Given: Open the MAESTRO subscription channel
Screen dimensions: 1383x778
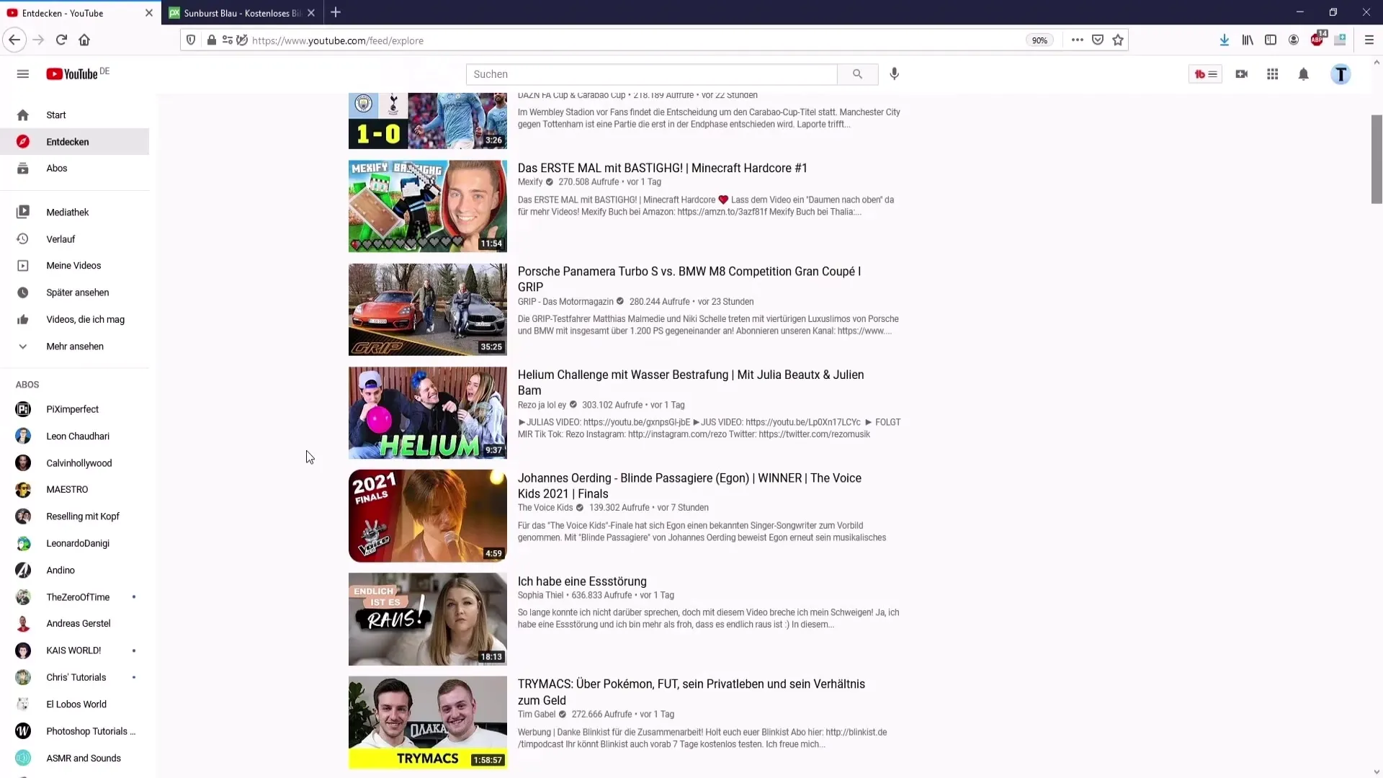Looking at the screenshot, I should click(74, 490).
